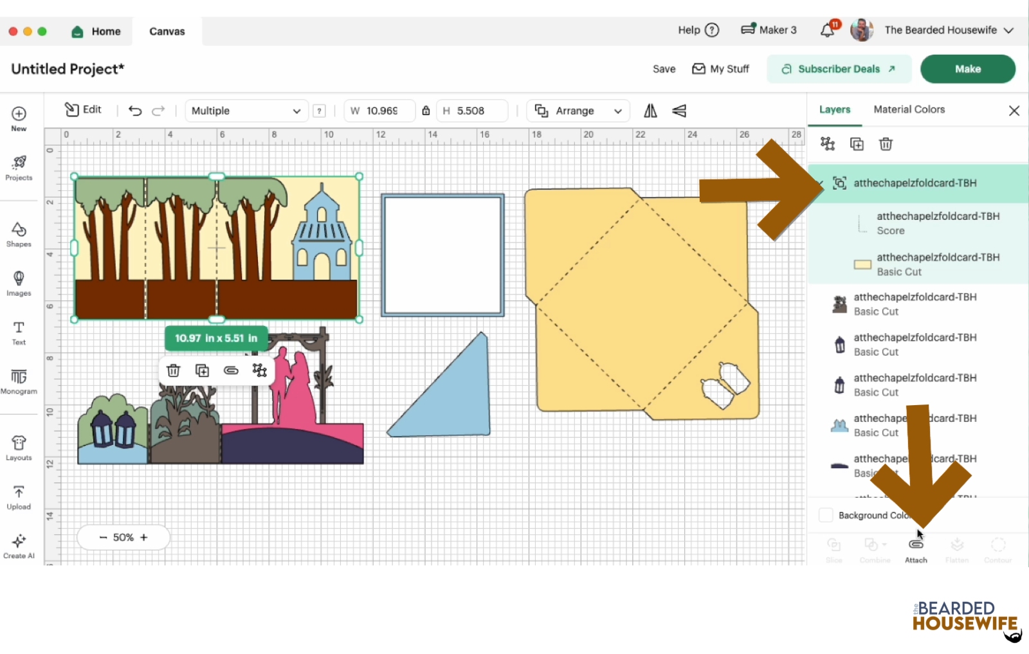Open Subscriber Deals link
Screen dimensions: 1029x654
tap(839, 69)
